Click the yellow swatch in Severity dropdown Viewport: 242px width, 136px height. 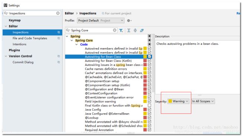170,101
